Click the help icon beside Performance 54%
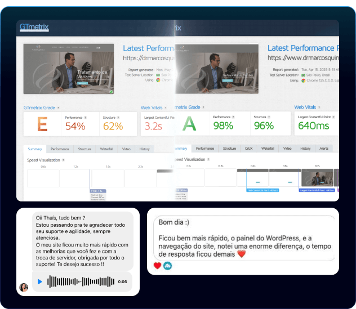356x309 pixels. [85, 118]
